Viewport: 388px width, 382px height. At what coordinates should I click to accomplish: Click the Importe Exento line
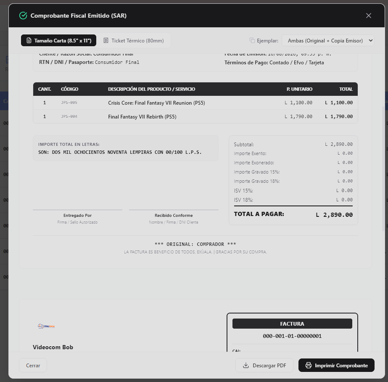293,153
